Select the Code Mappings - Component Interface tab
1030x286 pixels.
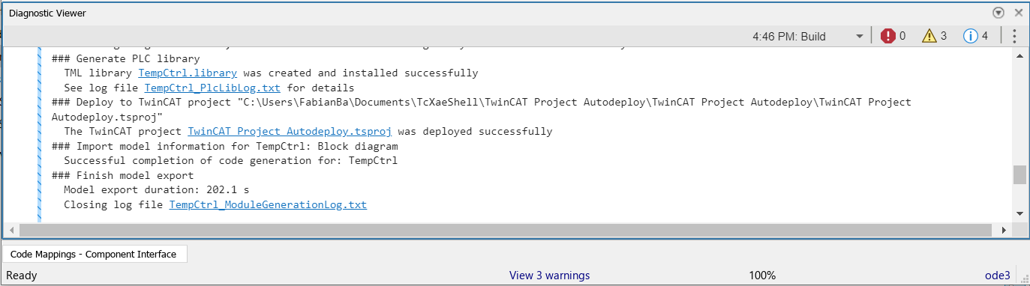[x=94, y=255]
